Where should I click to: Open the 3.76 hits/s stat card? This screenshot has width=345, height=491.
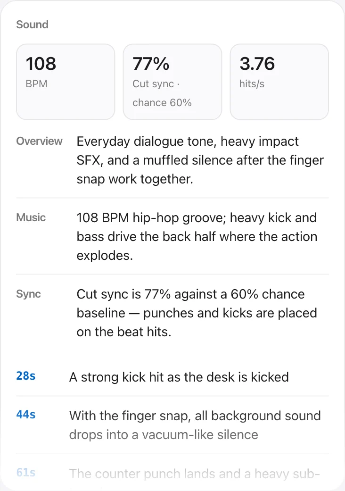[279, 82]
